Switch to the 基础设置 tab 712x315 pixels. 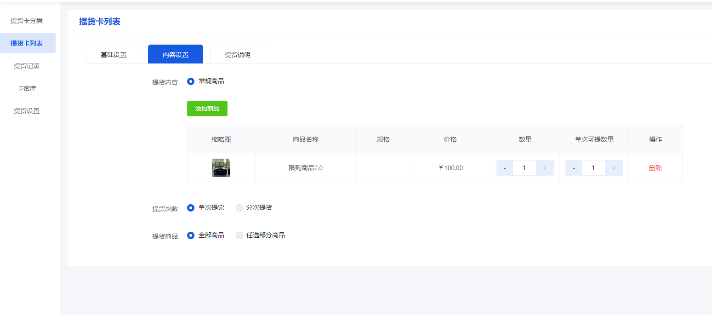click(x=113, y=54)
